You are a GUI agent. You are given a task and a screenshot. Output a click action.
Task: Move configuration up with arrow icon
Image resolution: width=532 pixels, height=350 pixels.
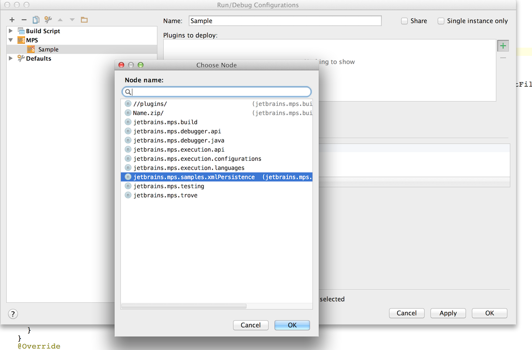point(60,20)
